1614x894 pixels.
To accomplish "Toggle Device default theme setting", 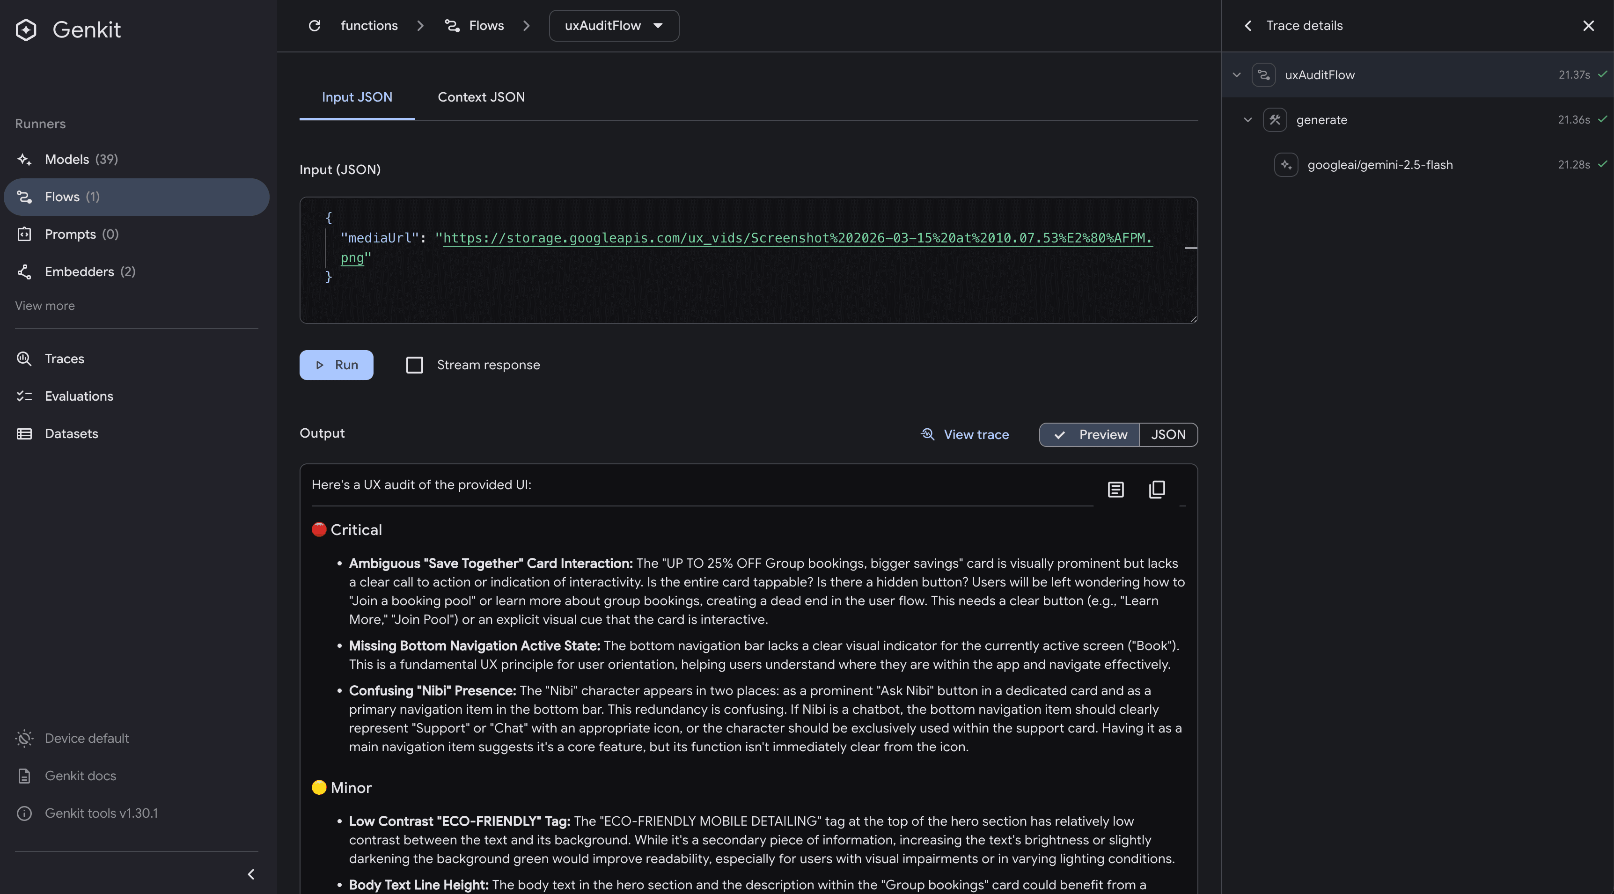I will pos(87,738).
